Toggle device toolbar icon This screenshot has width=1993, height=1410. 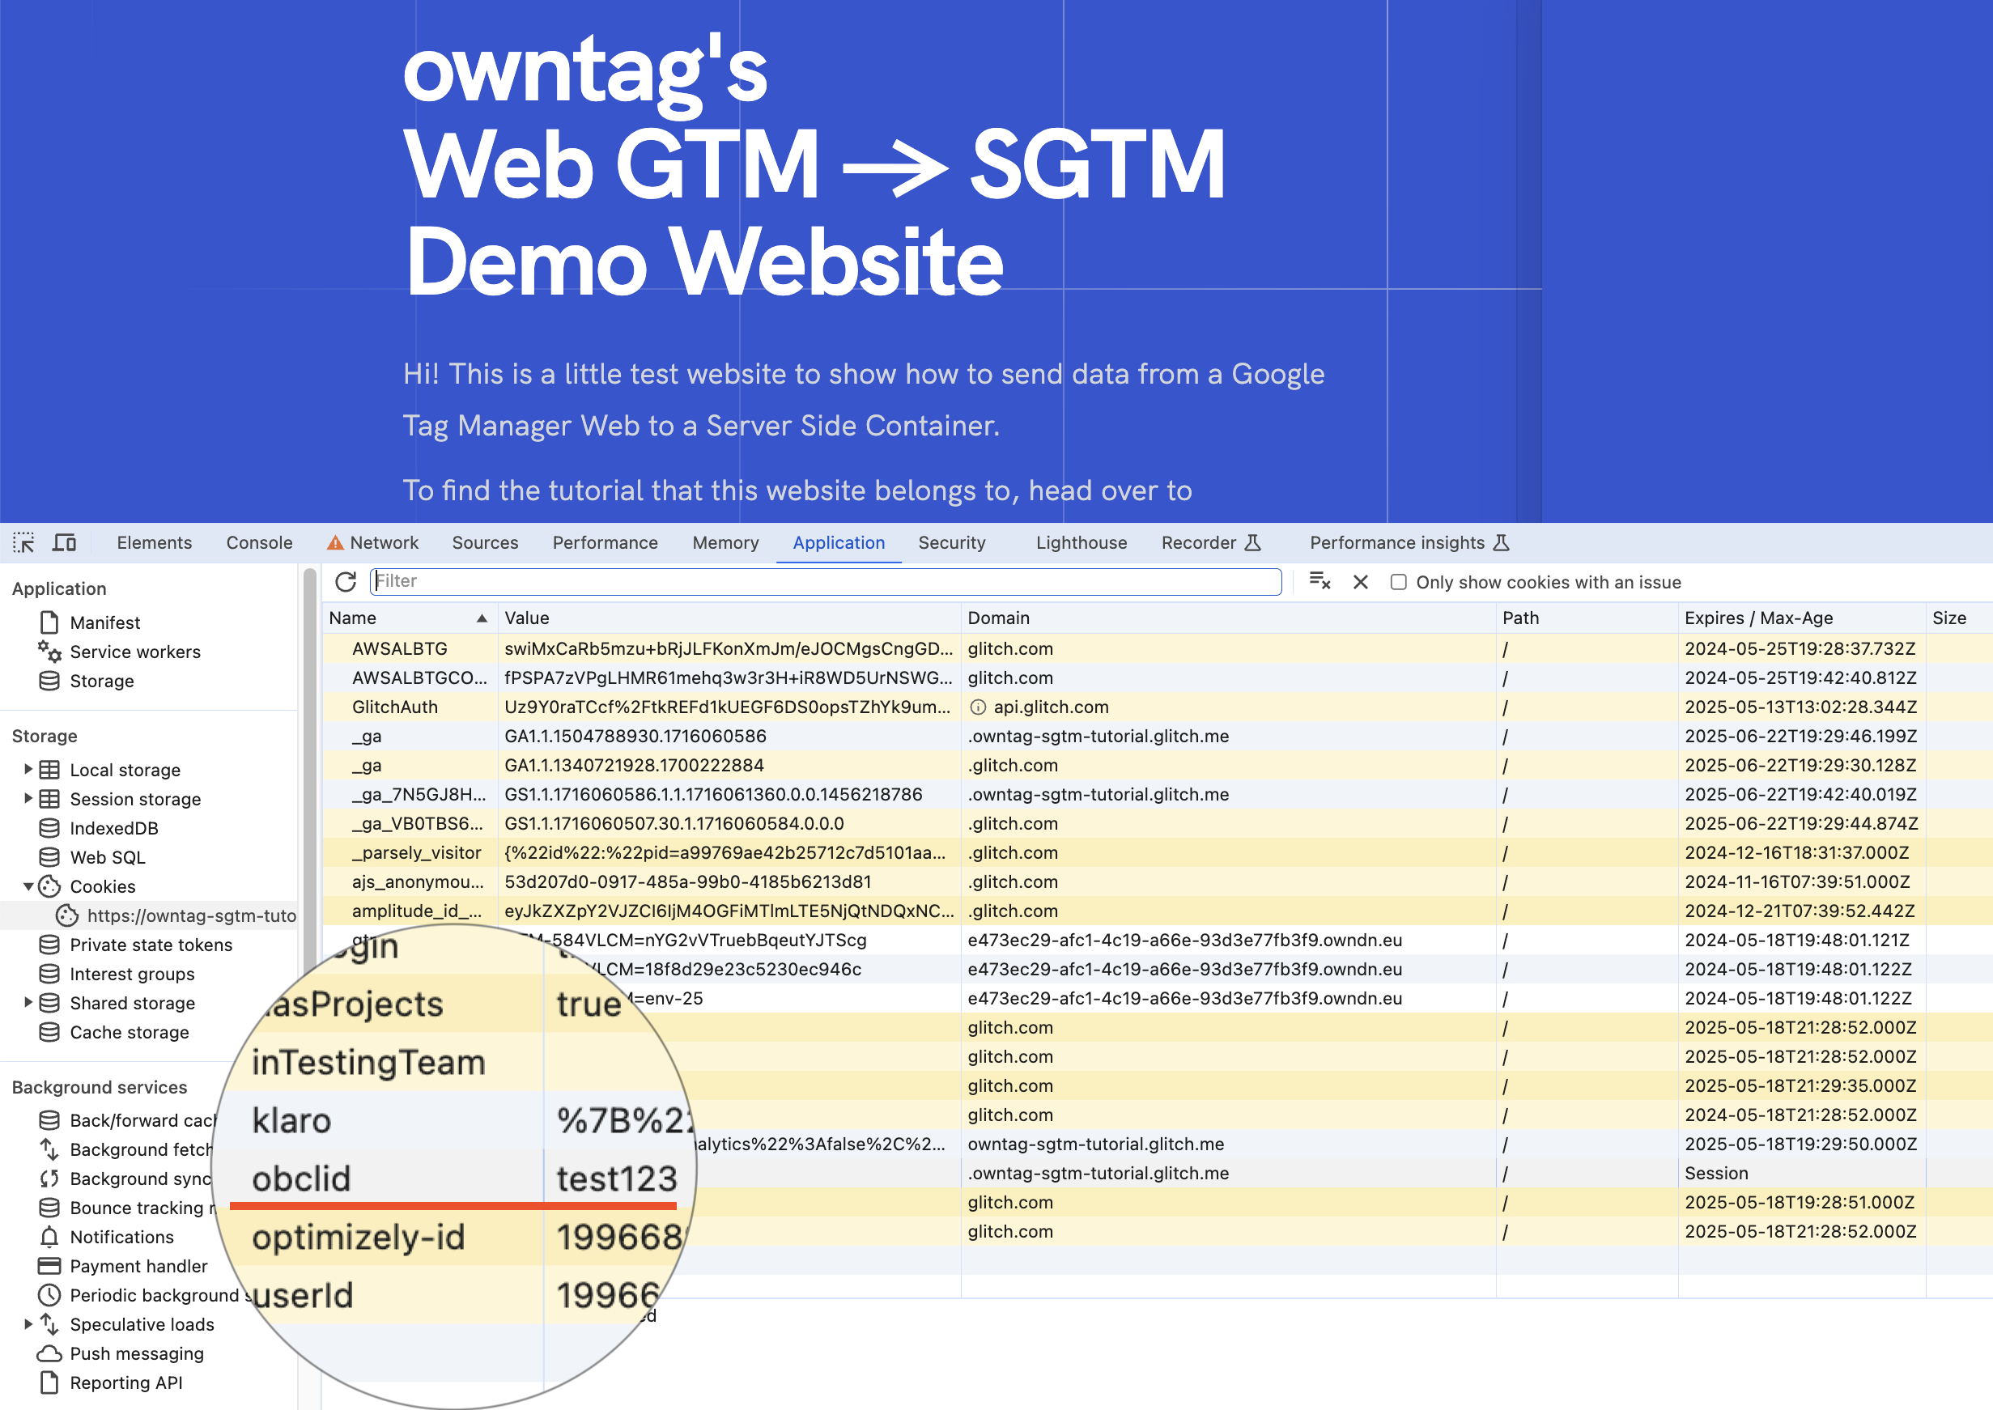pos(64,542)
